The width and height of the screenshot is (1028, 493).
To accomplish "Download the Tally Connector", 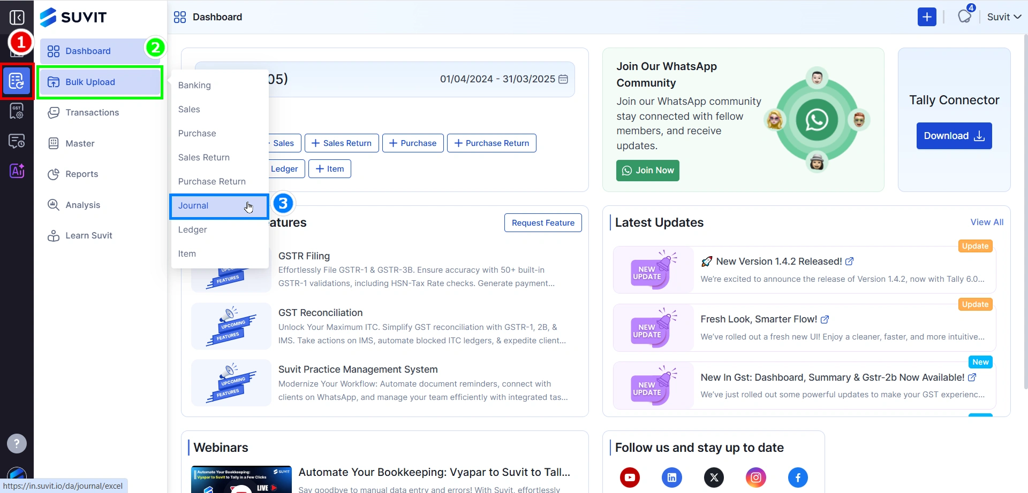I will [954, 136].
